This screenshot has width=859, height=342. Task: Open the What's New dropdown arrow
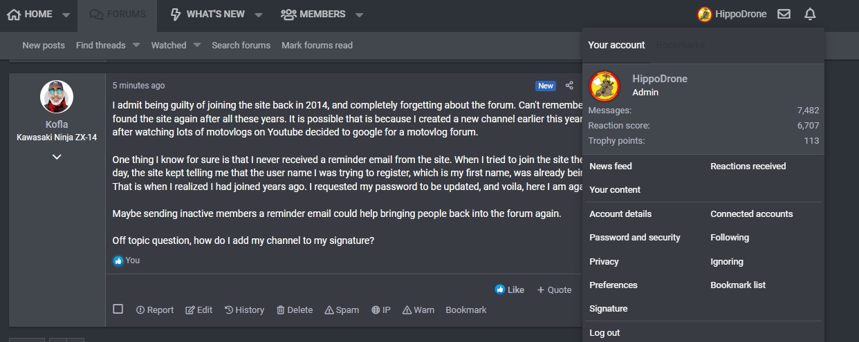tap(259, 15)
